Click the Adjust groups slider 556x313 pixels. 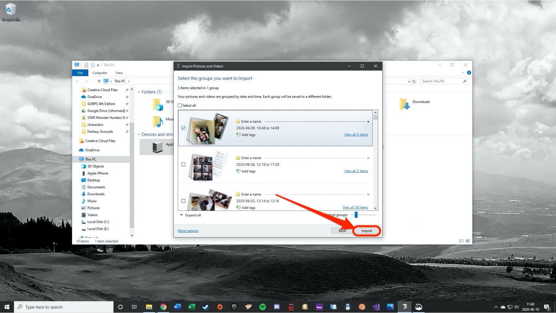click(356, 215)
